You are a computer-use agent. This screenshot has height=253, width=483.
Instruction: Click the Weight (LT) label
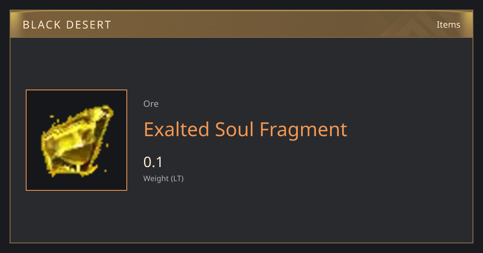coord(163,178)
